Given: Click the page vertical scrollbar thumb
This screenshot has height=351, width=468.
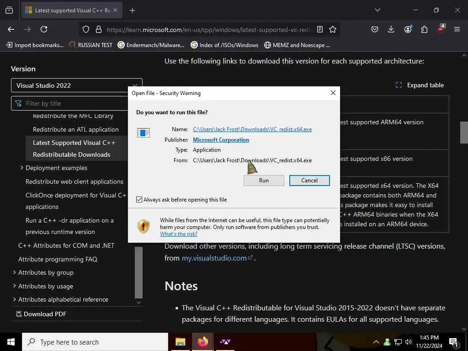Looking at the screenshot, I should point(464,133).
